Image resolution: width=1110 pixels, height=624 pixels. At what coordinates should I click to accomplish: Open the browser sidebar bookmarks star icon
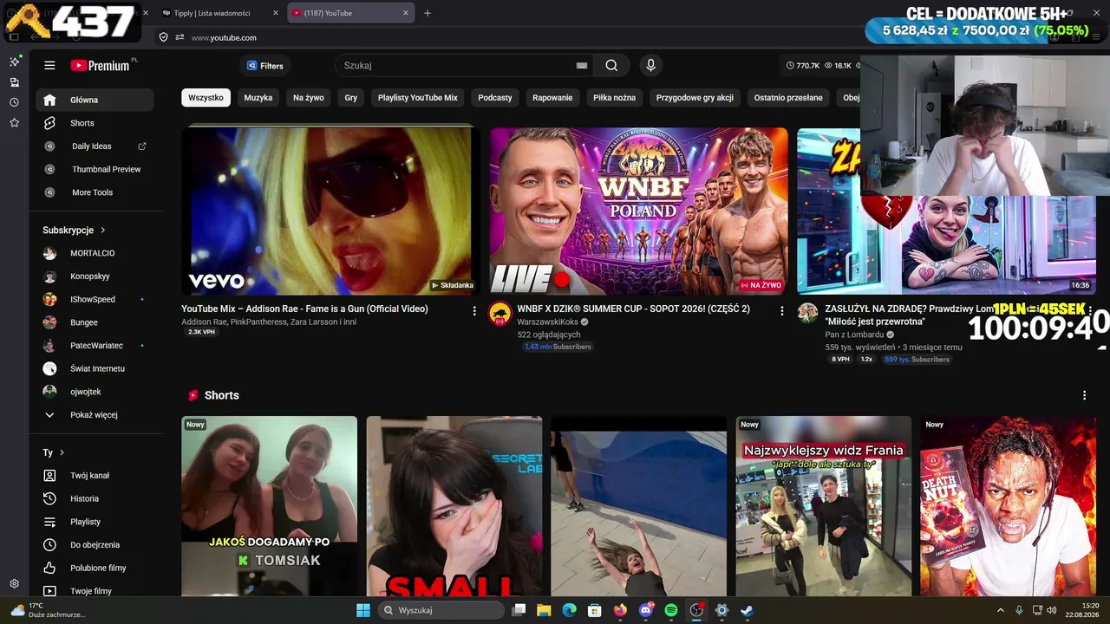point(14,123)
